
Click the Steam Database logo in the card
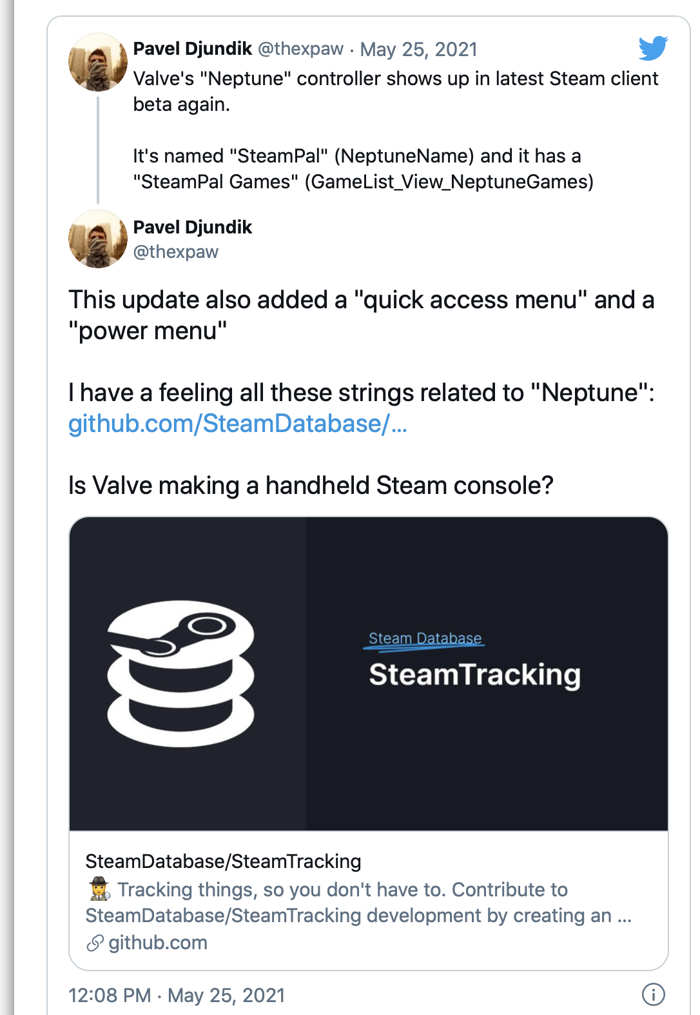coord(180,673)
